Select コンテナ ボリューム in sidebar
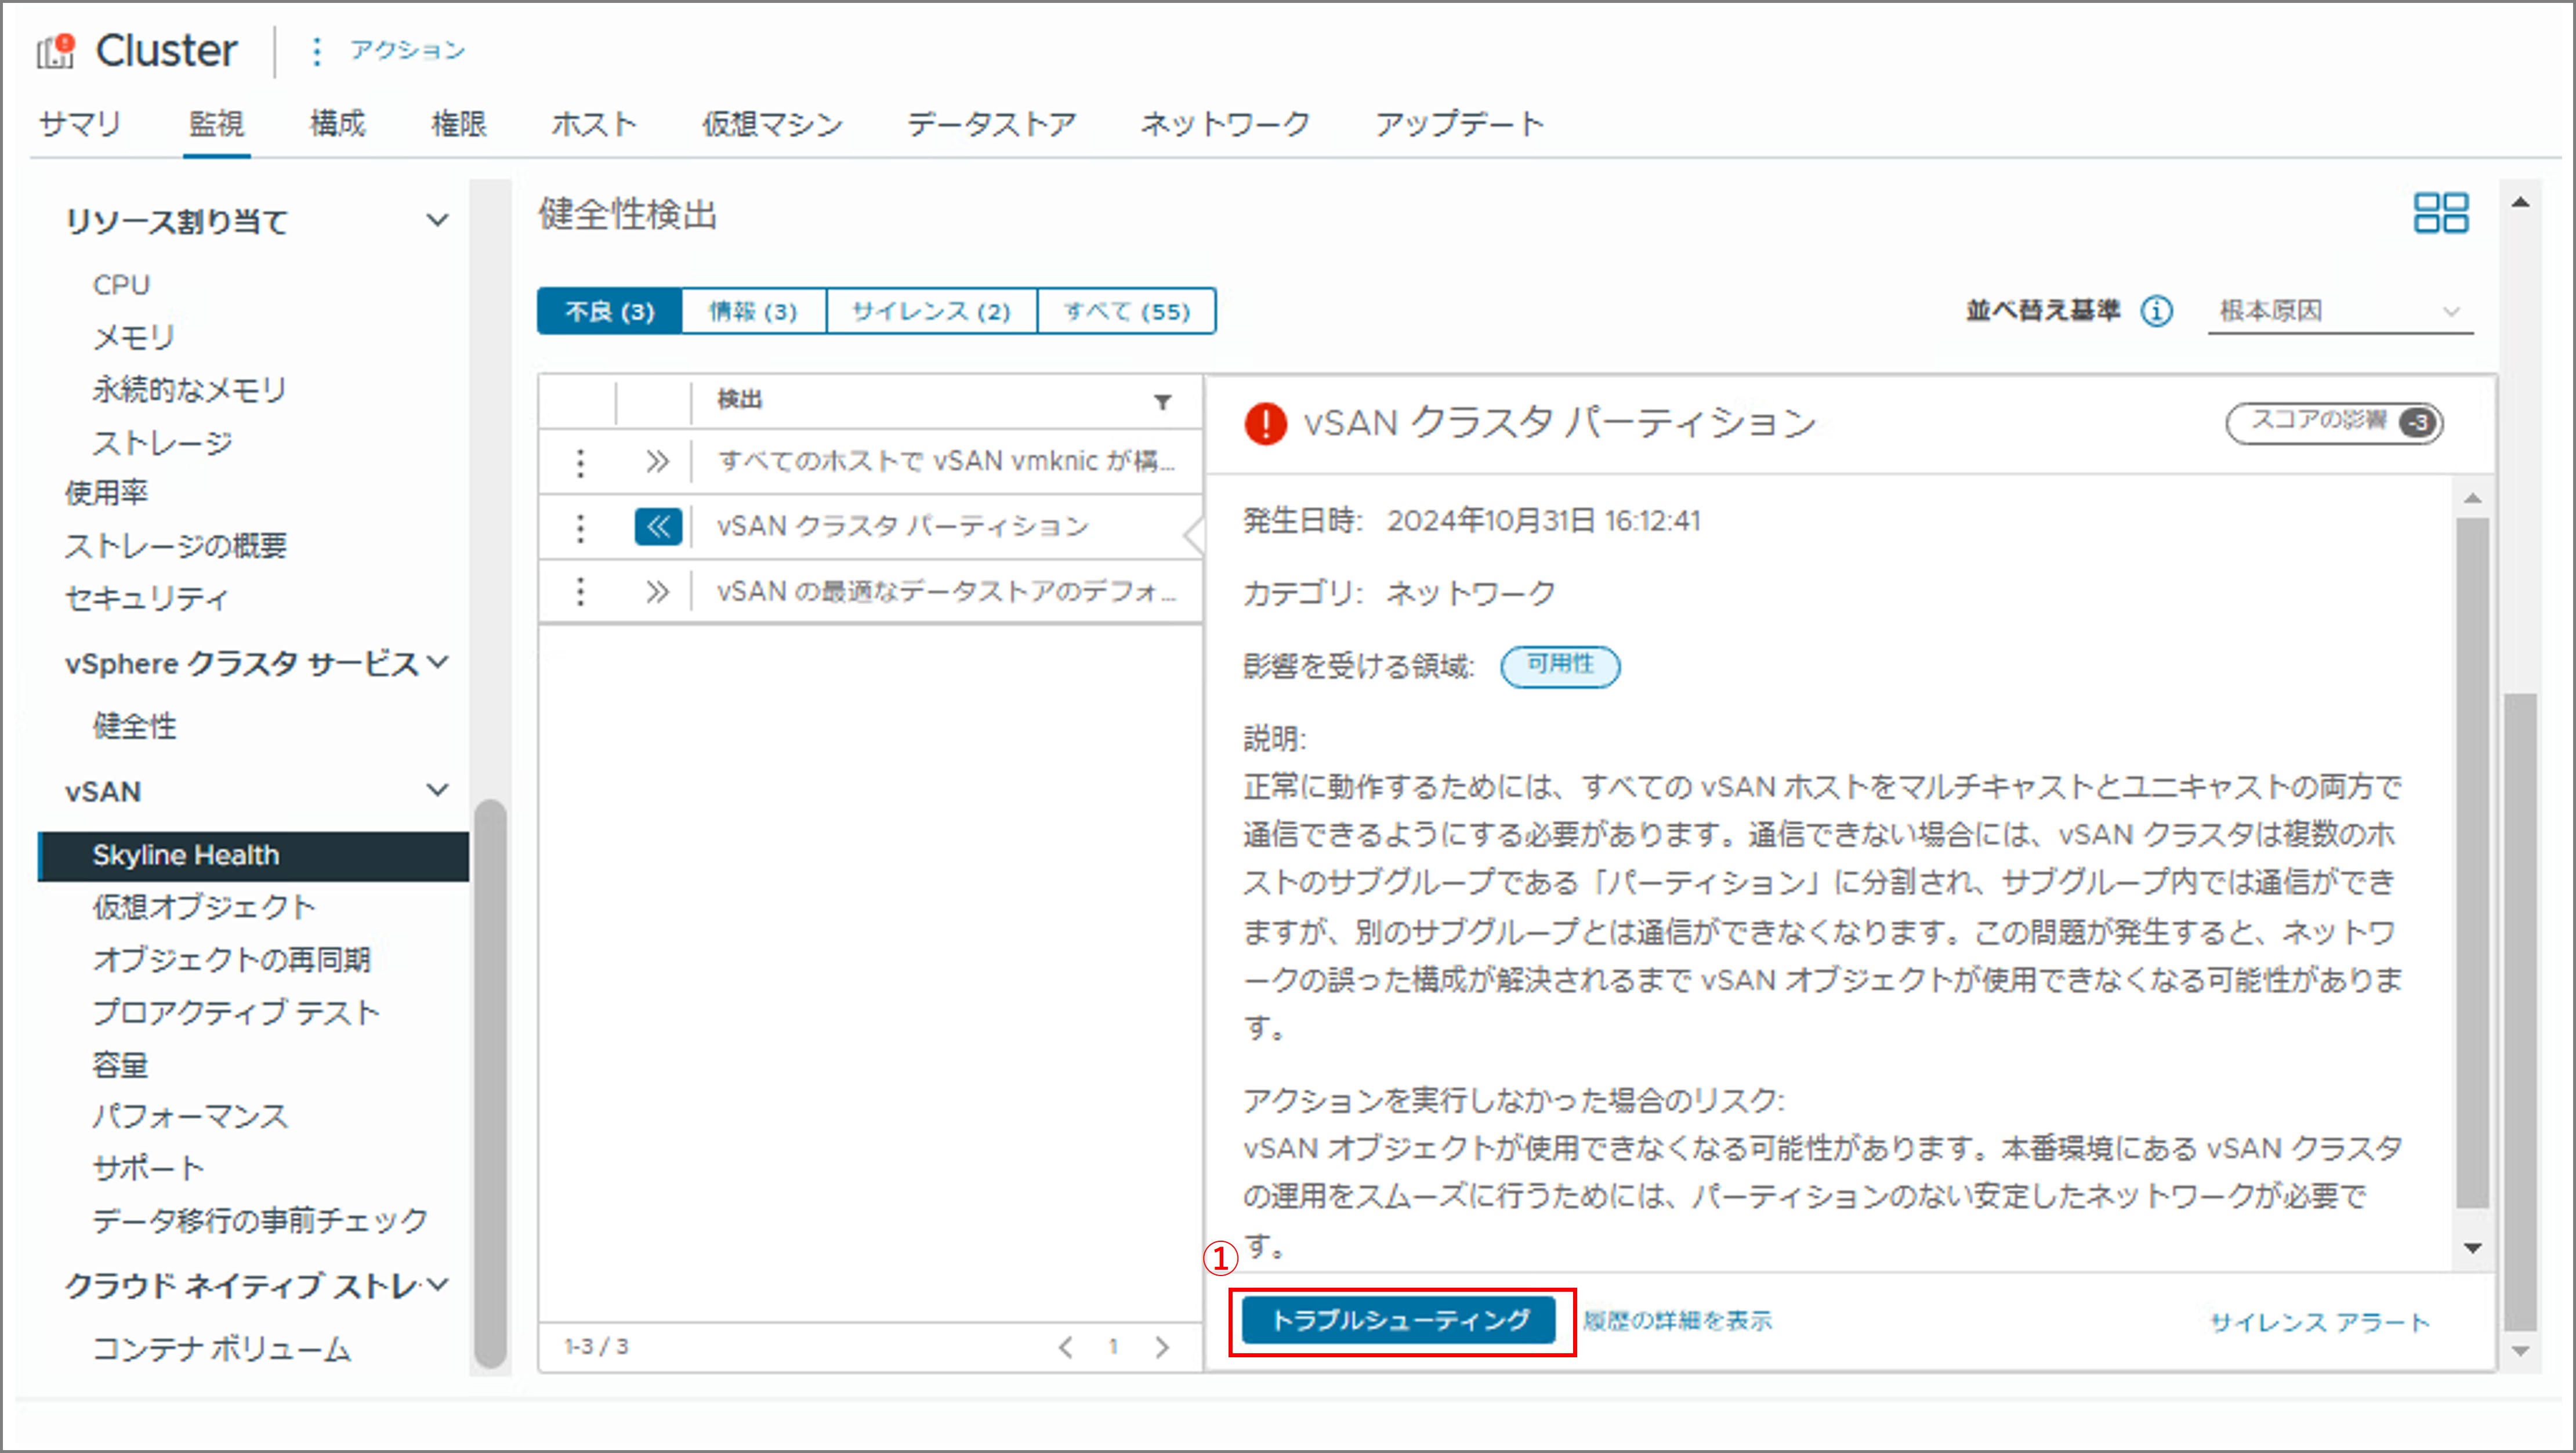 point(222,1349)
